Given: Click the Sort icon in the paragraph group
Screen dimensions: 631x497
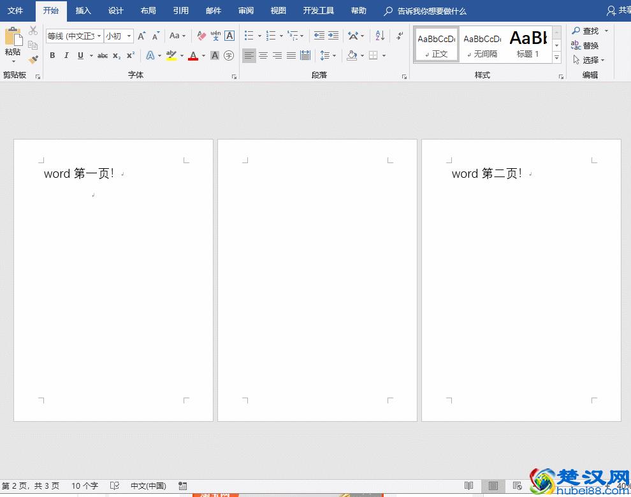Looking at the screenshot, I should pyautogui.click(x=379, y=36).
